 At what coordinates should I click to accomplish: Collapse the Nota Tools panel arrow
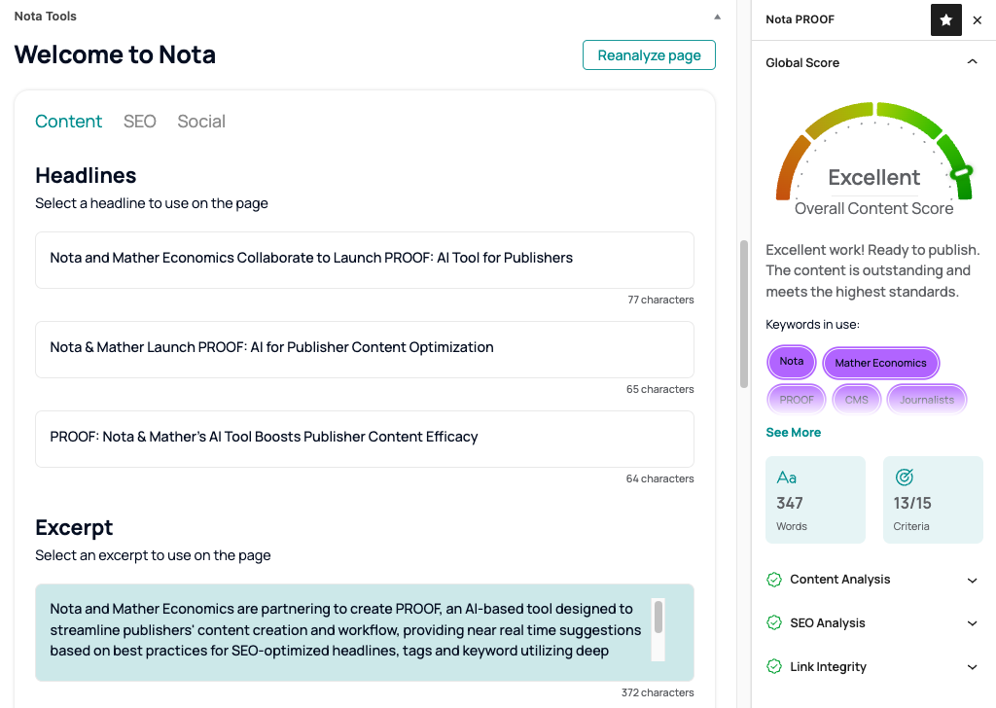[717, 18]
